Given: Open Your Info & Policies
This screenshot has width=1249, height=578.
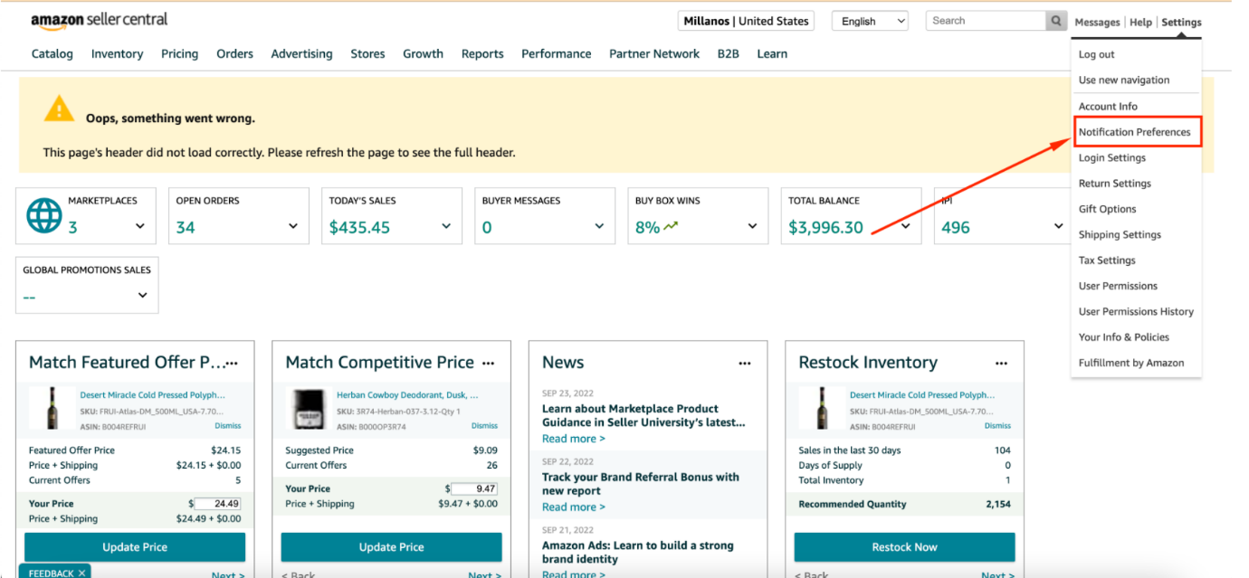Looking at the screenshot, I should (1123, 336).
